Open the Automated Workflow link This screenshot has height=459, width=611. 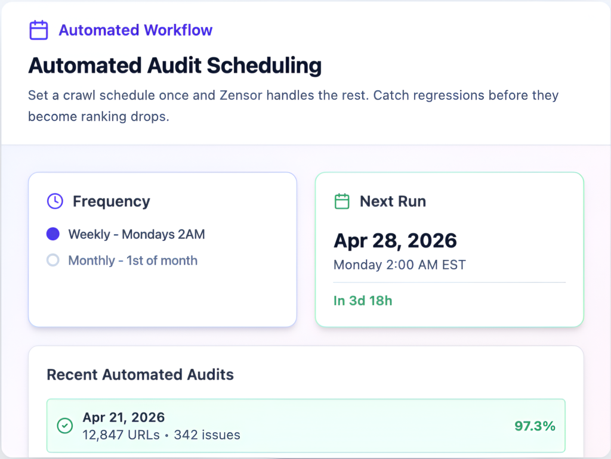(135, 30)
